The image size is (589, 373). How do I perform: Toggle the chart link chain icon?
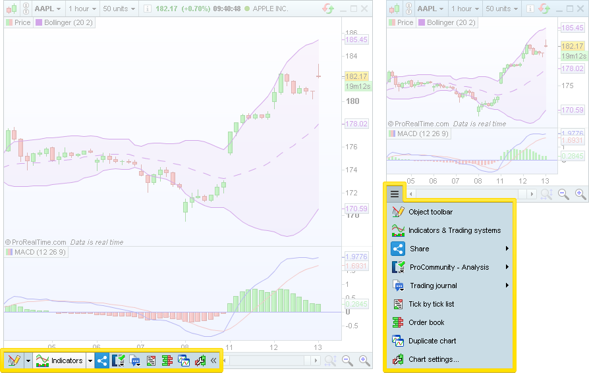tap(24, 9)
